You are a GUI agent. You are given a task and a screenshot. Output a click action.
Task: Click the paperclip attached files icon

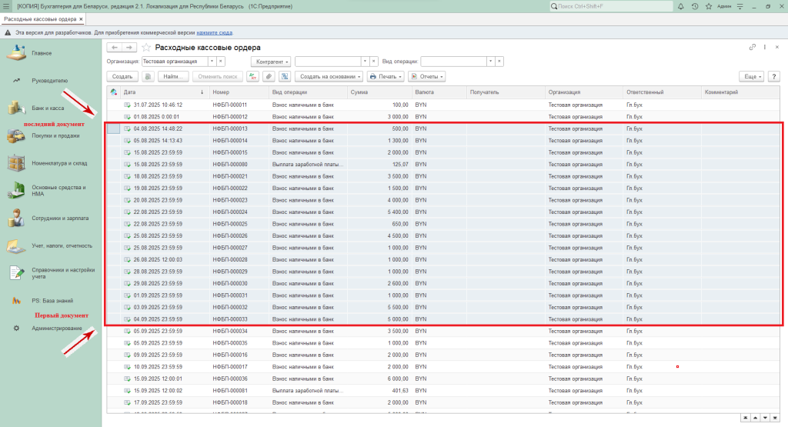268,77
